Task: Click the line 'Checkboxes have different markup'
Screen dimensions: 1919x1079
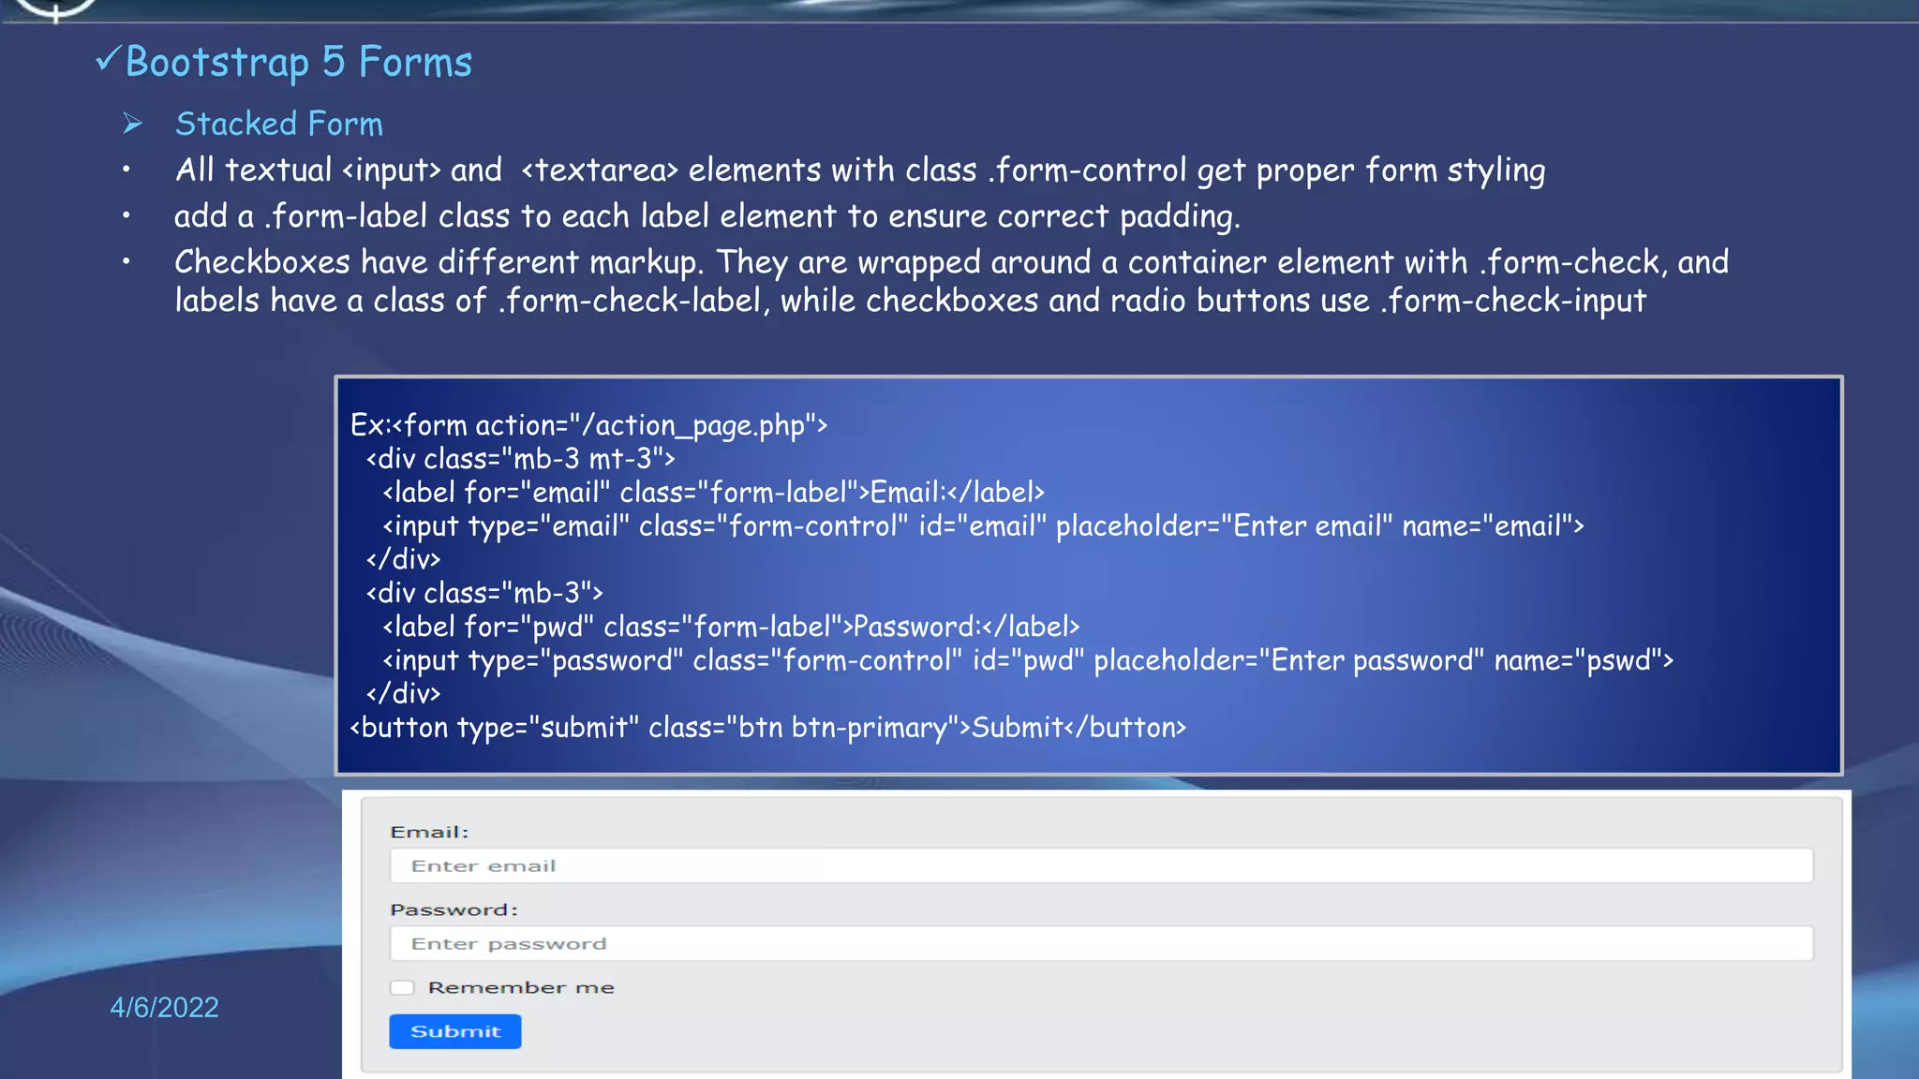Action: [952, 262]
